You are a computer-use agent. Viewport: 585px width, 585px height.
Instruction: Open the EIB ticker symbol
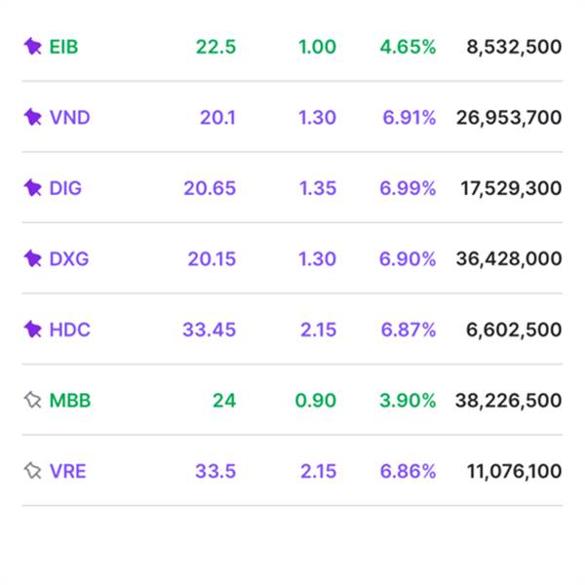tap(65, 46)
